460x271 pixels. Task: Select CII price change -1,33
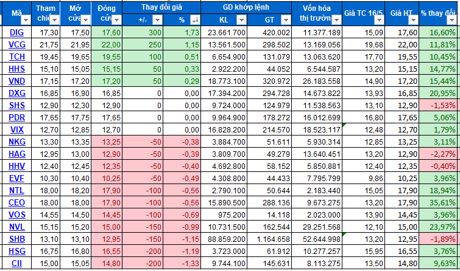(x=182, y=263)
